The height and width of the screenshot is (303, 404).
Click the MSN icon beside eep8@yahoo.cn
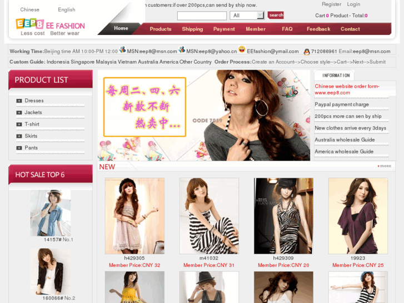[x=182, y=49]
